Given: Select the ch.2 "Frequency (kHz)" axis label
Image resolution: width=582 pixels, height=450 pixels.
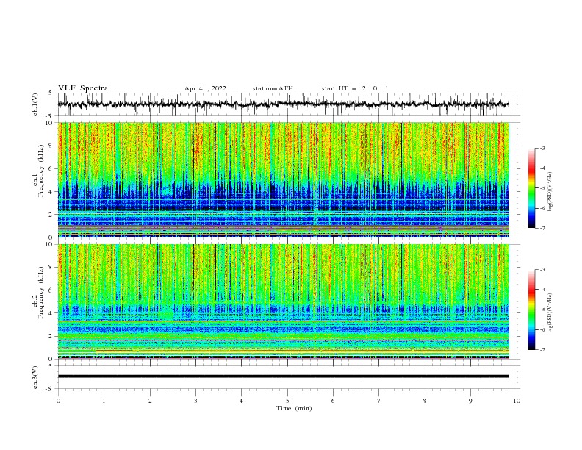Looking at the screenshot, I should [40, 293].
